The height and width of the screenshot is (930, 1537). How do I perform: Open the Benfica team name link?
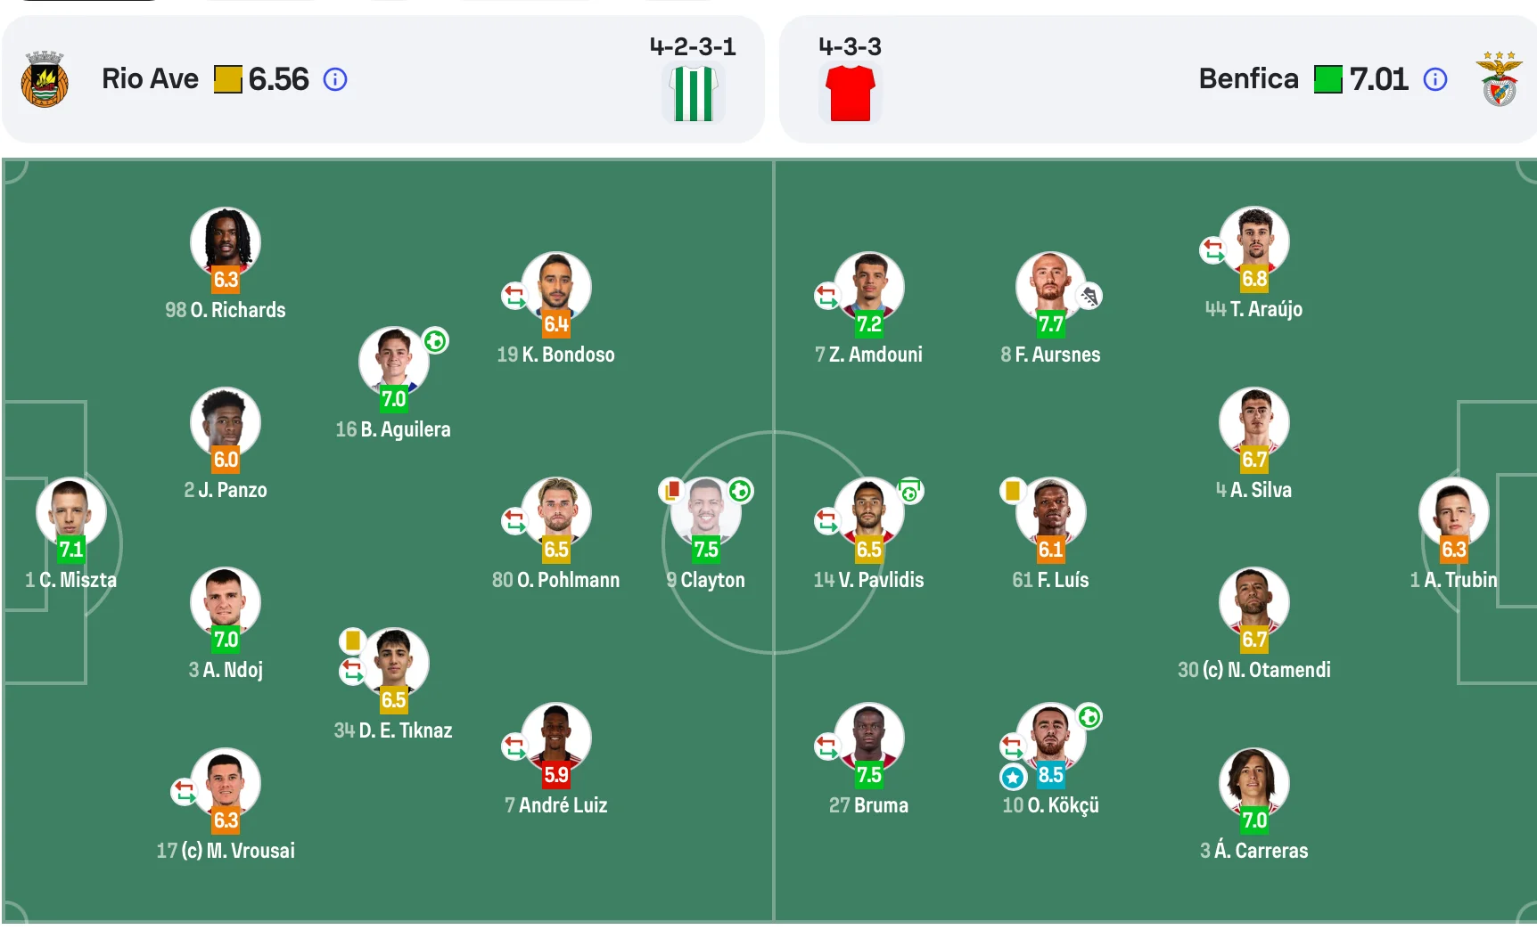[1247, 79]
